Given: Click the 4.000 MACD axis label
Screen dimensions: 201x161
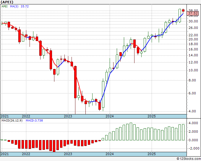Looking at the screenshot, I should click(x=194, y=123).
